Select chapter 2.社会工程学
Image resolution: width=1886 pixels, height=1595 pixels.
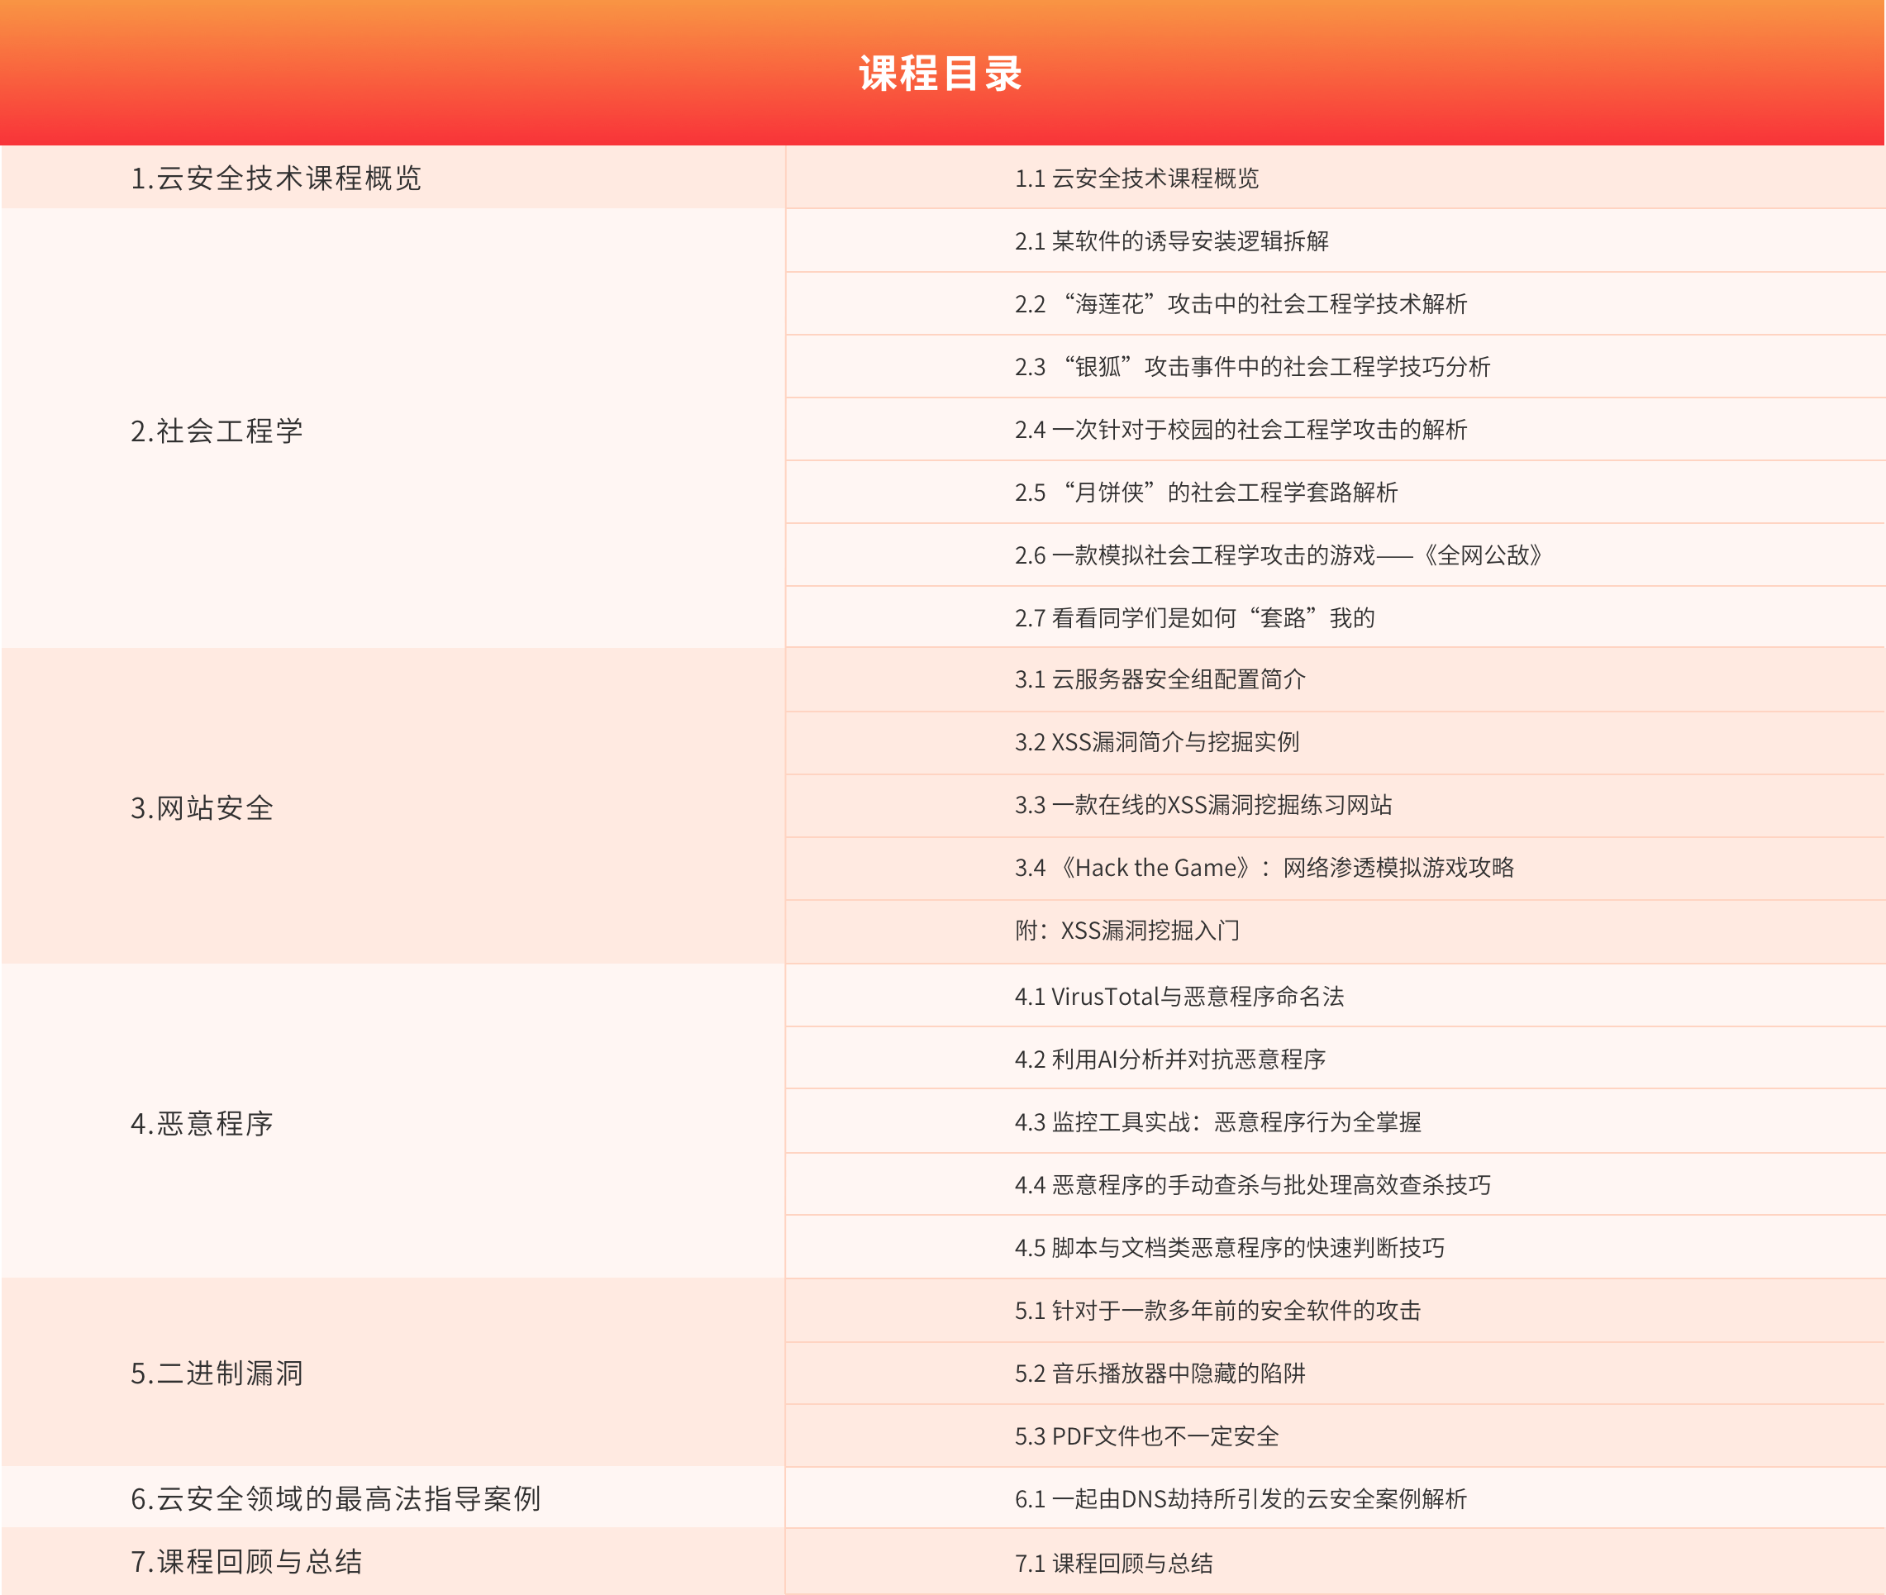pyautogui.click(x=217, y=431)
